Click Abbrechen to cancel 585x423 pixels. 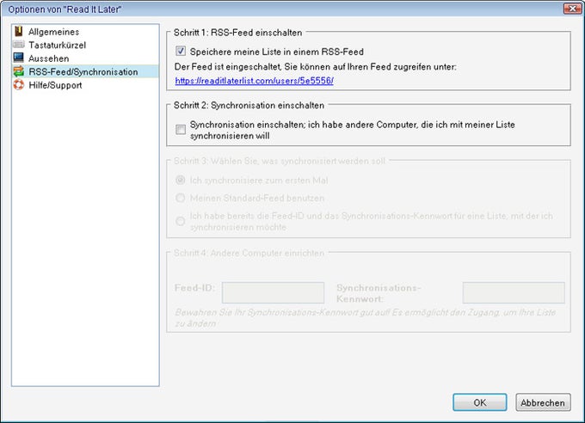pos(543,402)
